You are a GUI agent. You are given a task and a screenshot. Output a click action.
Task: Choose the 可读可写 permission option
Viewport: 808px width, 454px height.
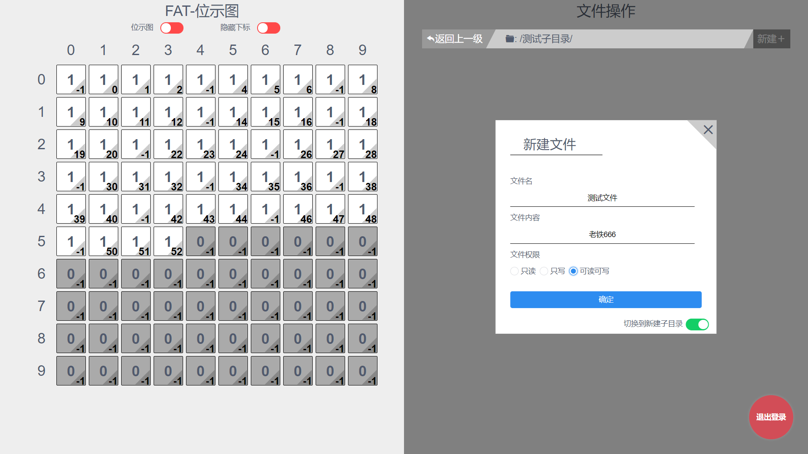(573, 271)
